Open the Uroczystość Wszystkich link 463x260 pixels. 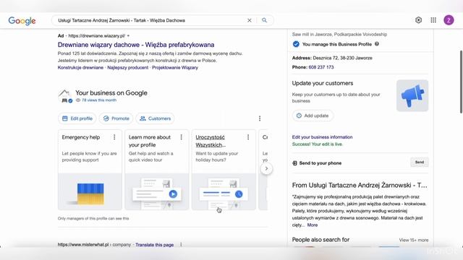[211, 141]
